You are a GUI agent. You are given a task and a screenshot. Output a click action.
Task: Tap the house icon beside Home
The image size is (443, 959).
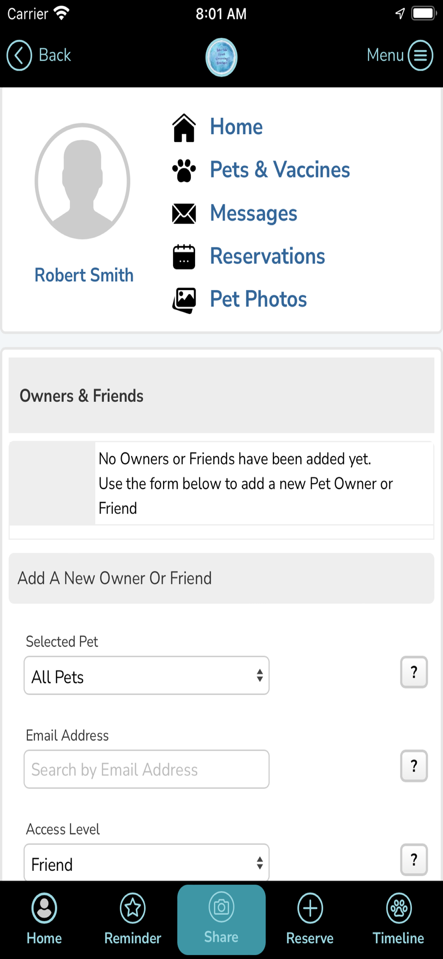point(184,128)
